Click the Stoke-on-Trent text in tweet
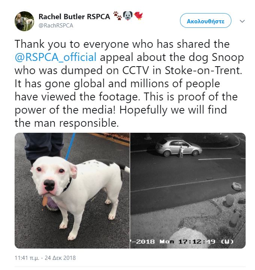 click(203, 70)
